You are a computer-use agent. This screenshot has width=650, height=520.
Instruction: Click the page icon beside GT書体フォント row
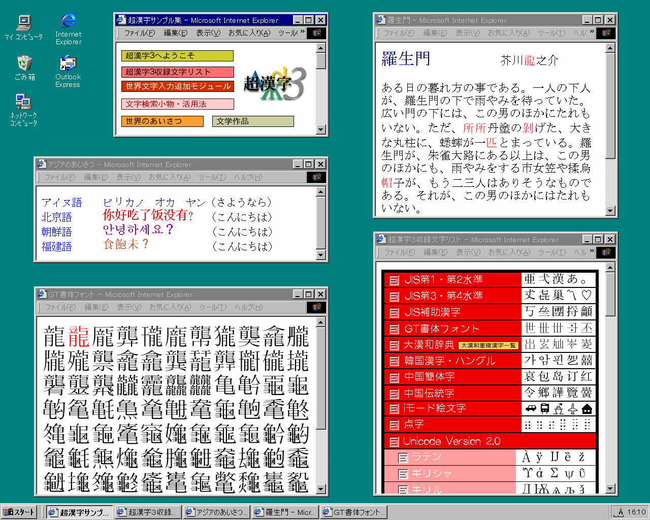pyautogui.click(x=394, y=329)
